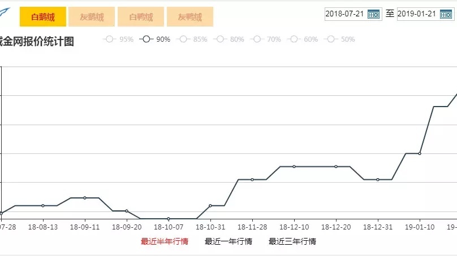
Task: Open the 白鸭绒 tab
Action: tap(141, 17)
